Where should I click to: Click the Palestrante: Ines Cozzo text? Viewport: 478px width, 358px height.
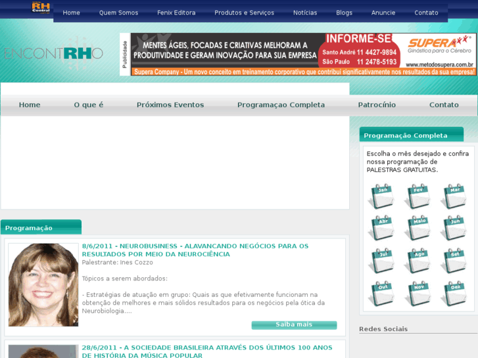point(118,262)
